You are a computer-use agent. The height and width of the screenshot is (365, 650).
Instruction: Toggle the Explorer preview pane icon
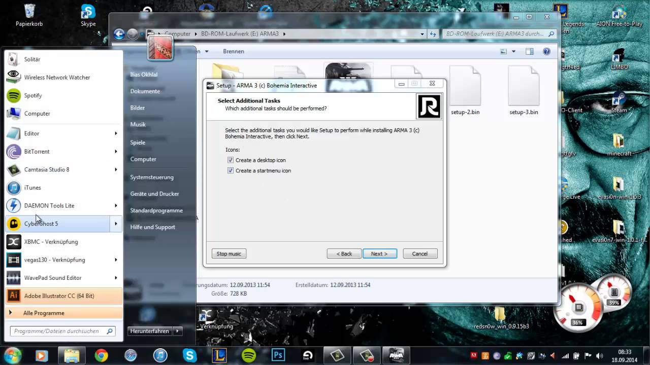[530, 51]
